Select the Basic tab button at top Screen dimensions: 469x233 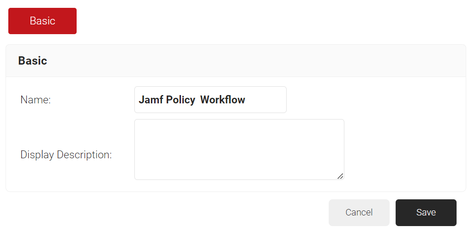pos(42,21)
